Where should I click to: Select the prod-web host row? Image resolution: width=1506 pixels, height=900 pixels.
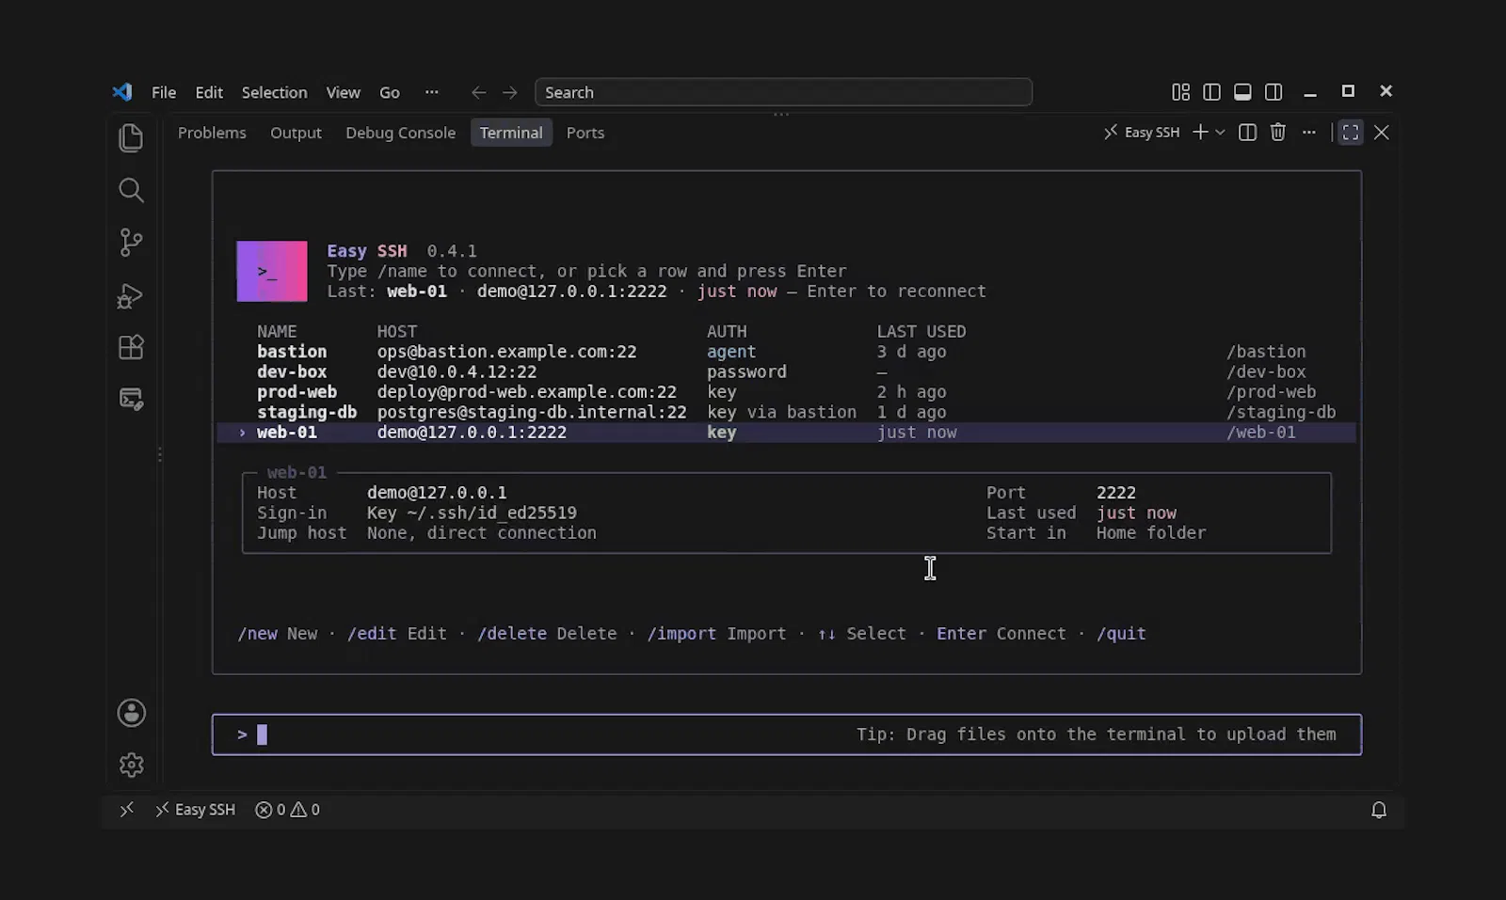[x=786, y=392]
